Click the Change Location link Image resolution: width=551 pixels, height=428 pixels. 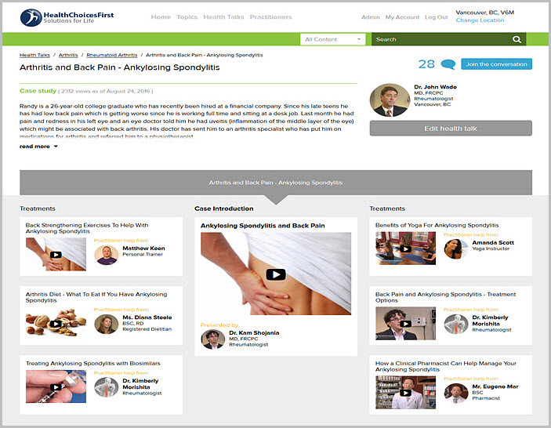tap(480, 20)
